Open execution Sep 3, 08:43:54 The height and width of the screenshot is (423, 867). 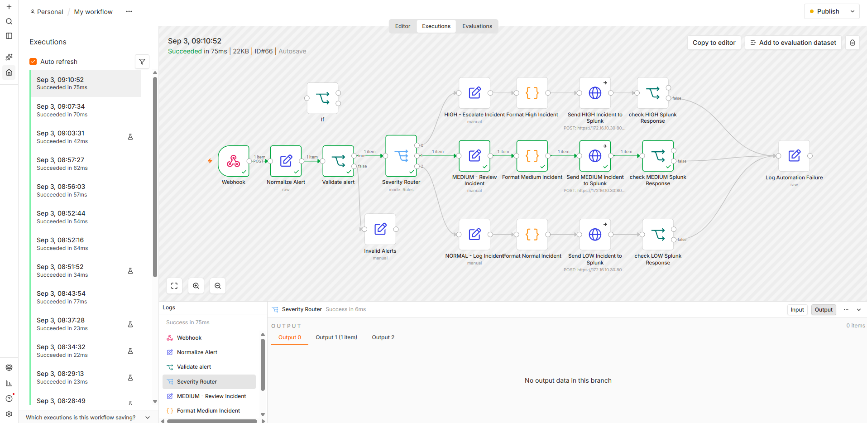(86, 297)
